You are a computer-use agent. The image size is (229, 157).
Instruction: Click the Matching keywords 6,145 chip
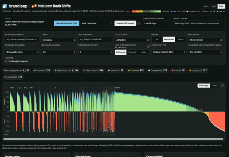pos(17,70)
